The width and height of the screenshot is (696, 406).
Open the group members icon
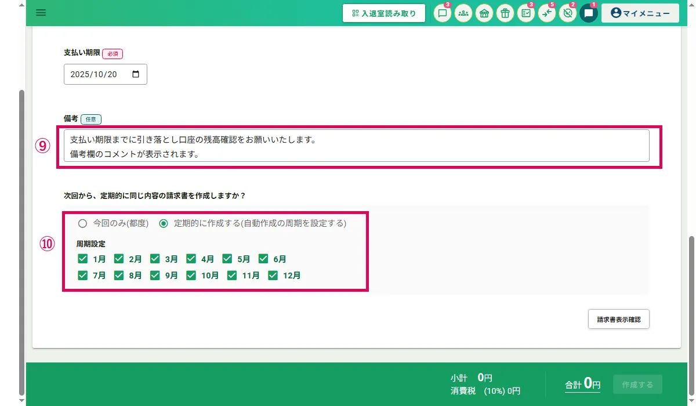pyautogui.click(x=463, y=13)
